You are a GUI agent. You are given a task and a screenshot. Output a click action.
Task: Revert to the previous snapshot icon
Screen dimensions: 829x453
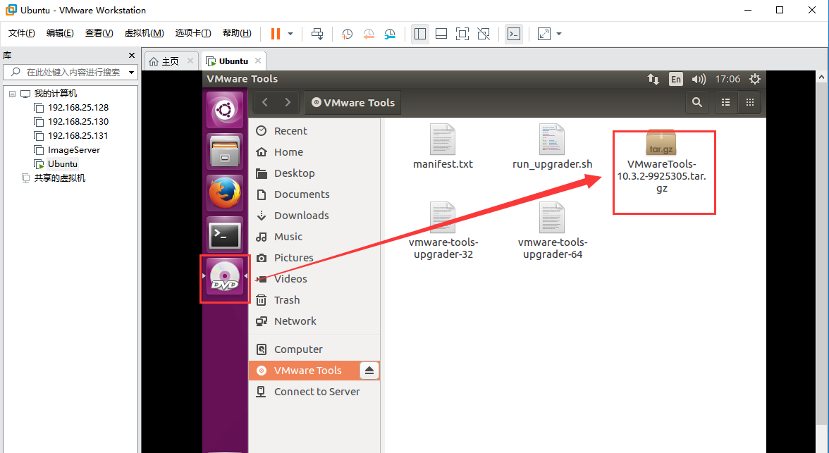369,34
